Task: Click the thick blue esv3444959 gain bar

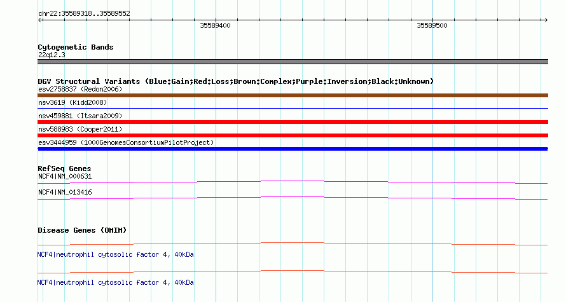Action: point(293,149)
